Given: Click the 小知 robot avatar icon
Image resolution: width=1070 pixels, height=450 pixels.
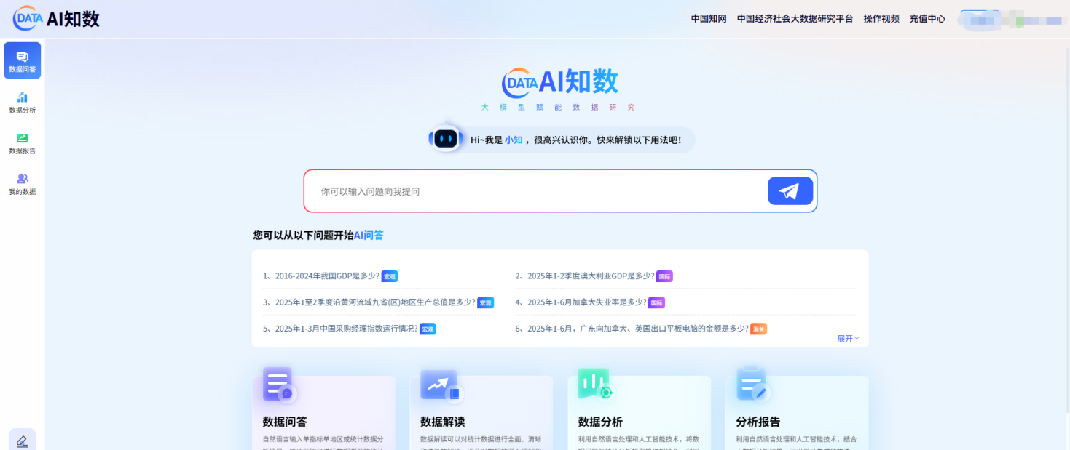Looking at the screenshot, I should [x=445, y=139].
